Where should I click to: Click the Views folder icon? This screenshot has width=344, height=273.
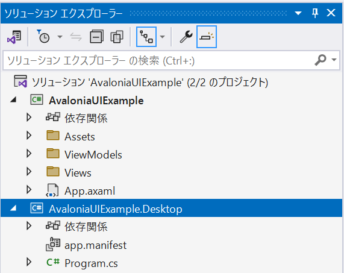(x=53, y=171)
